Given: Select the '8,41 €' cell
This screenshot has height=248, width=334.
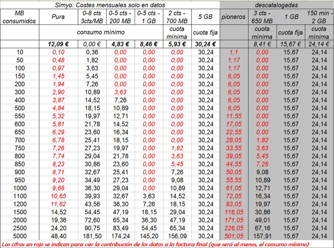Looking at the screenshot, I should click(x=262, y=44).
